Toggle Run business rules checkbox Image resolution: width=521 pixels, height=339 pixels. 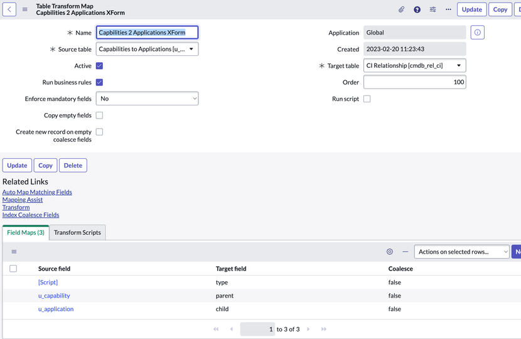[x=99, y=82]
